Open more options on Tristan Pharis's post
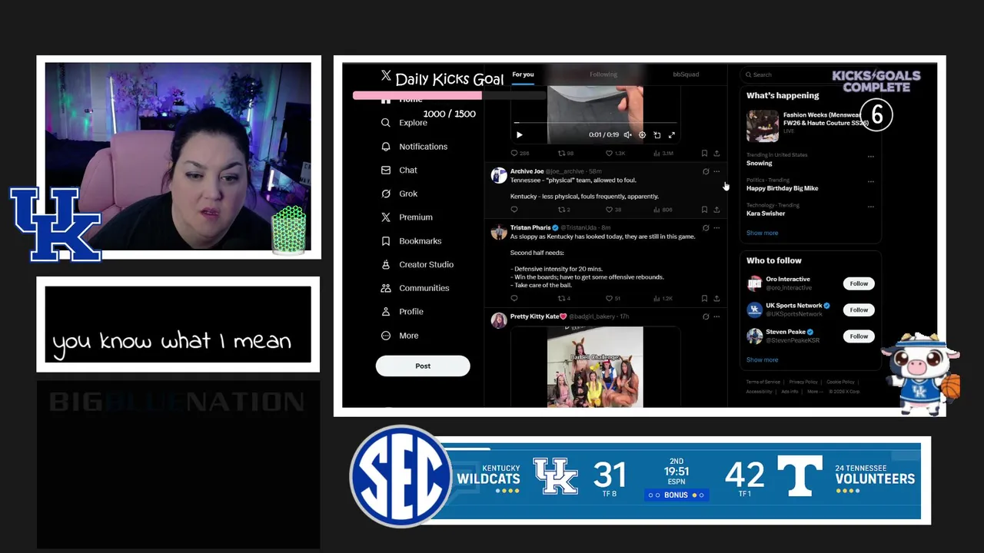 (716, 227)
